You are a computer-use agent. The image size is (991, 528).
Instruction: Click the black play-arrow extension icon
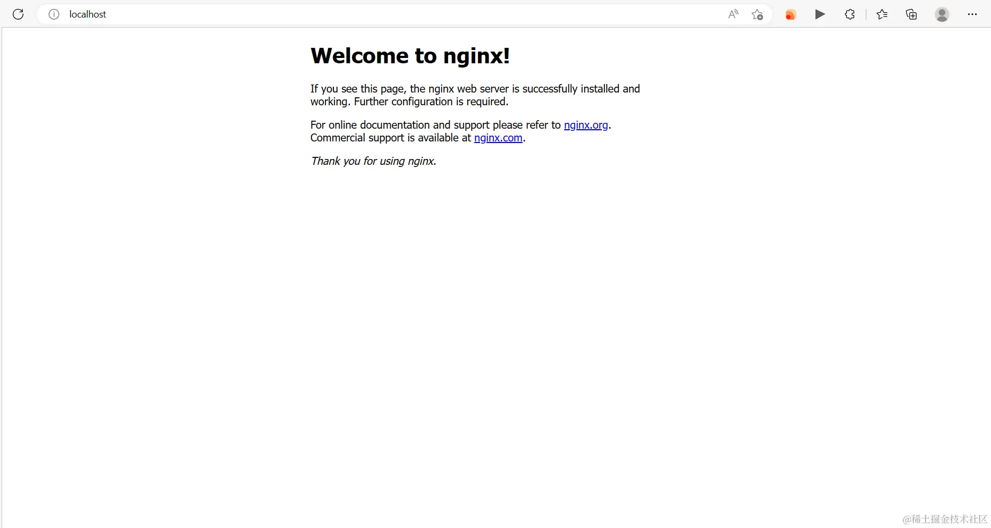tap(820, 14)
